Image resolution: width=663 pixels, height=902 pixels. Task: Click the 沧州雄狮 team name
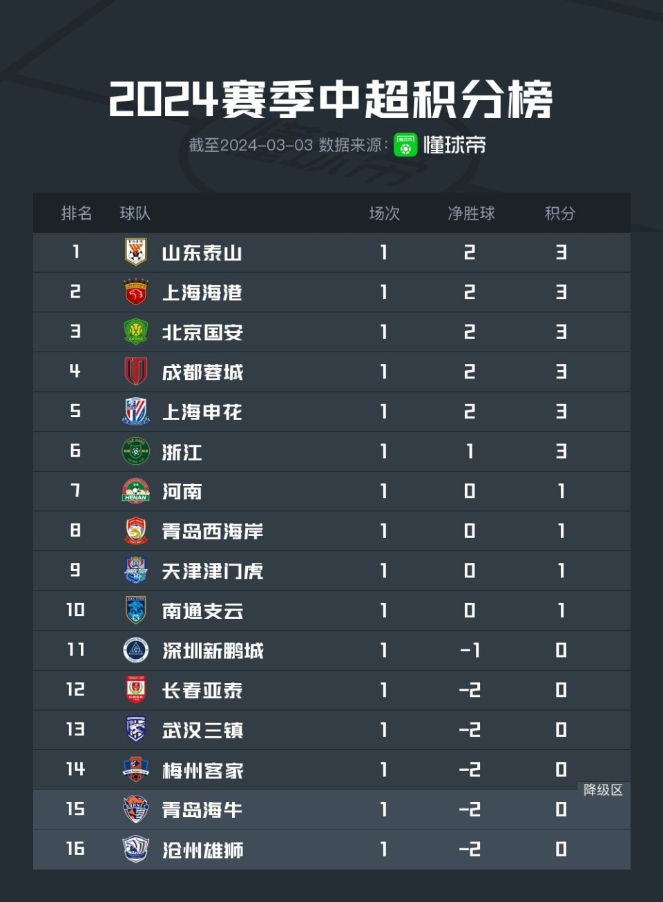[202, 850]
